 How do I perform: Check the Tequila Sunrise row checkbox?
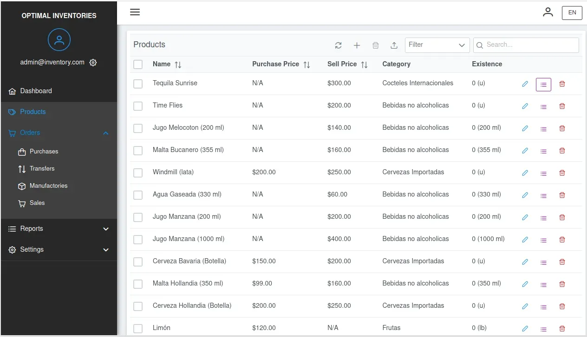coord(138,84)
